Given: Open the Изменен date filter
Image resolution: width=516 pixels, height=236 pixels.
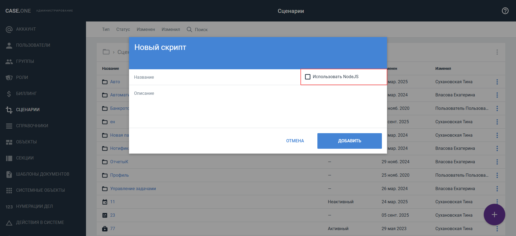Looking at the screenshot, I should point(146,30).
